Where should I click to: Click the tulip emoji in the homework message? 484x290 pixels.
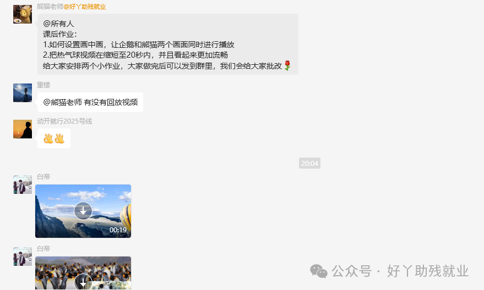click(x=287, y=65)
